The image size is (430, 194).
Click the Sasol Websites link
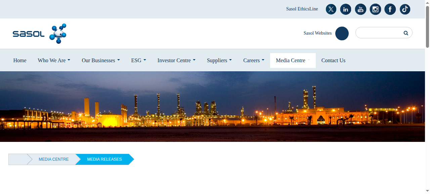pos(317,33)
